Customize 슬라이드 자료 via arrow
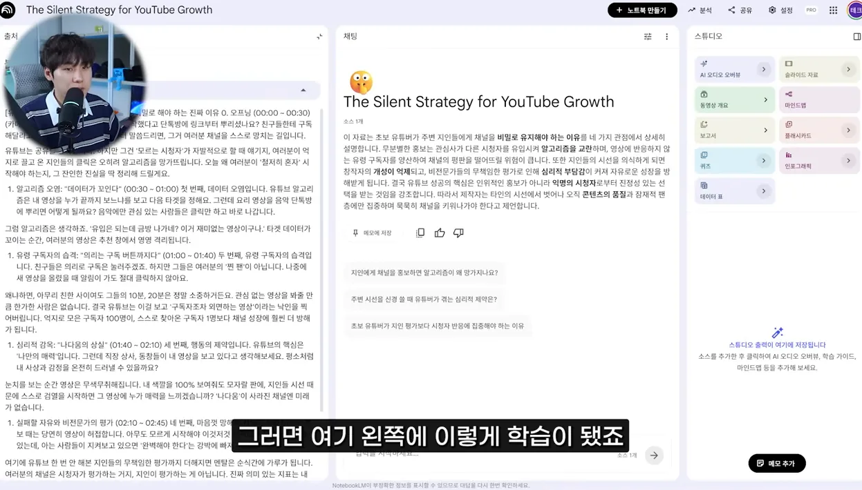The width and height of the screenshot is (862, 490). [x=848, y=69]
